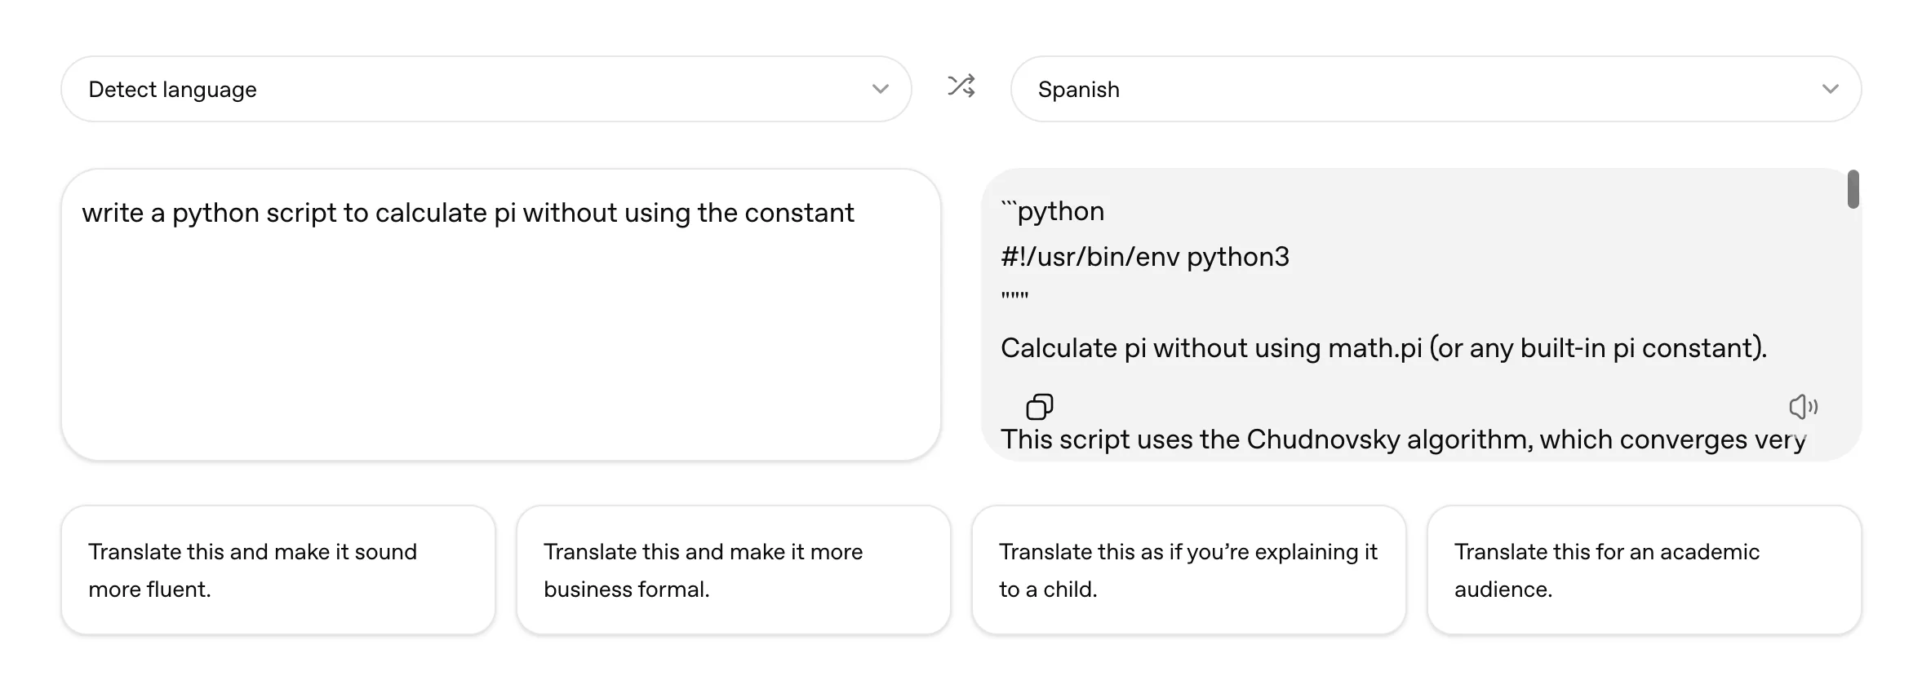This screenshot has height=680, width=1931.
Task: Click the "```python" line in the output
Action: click(1053, 211)
